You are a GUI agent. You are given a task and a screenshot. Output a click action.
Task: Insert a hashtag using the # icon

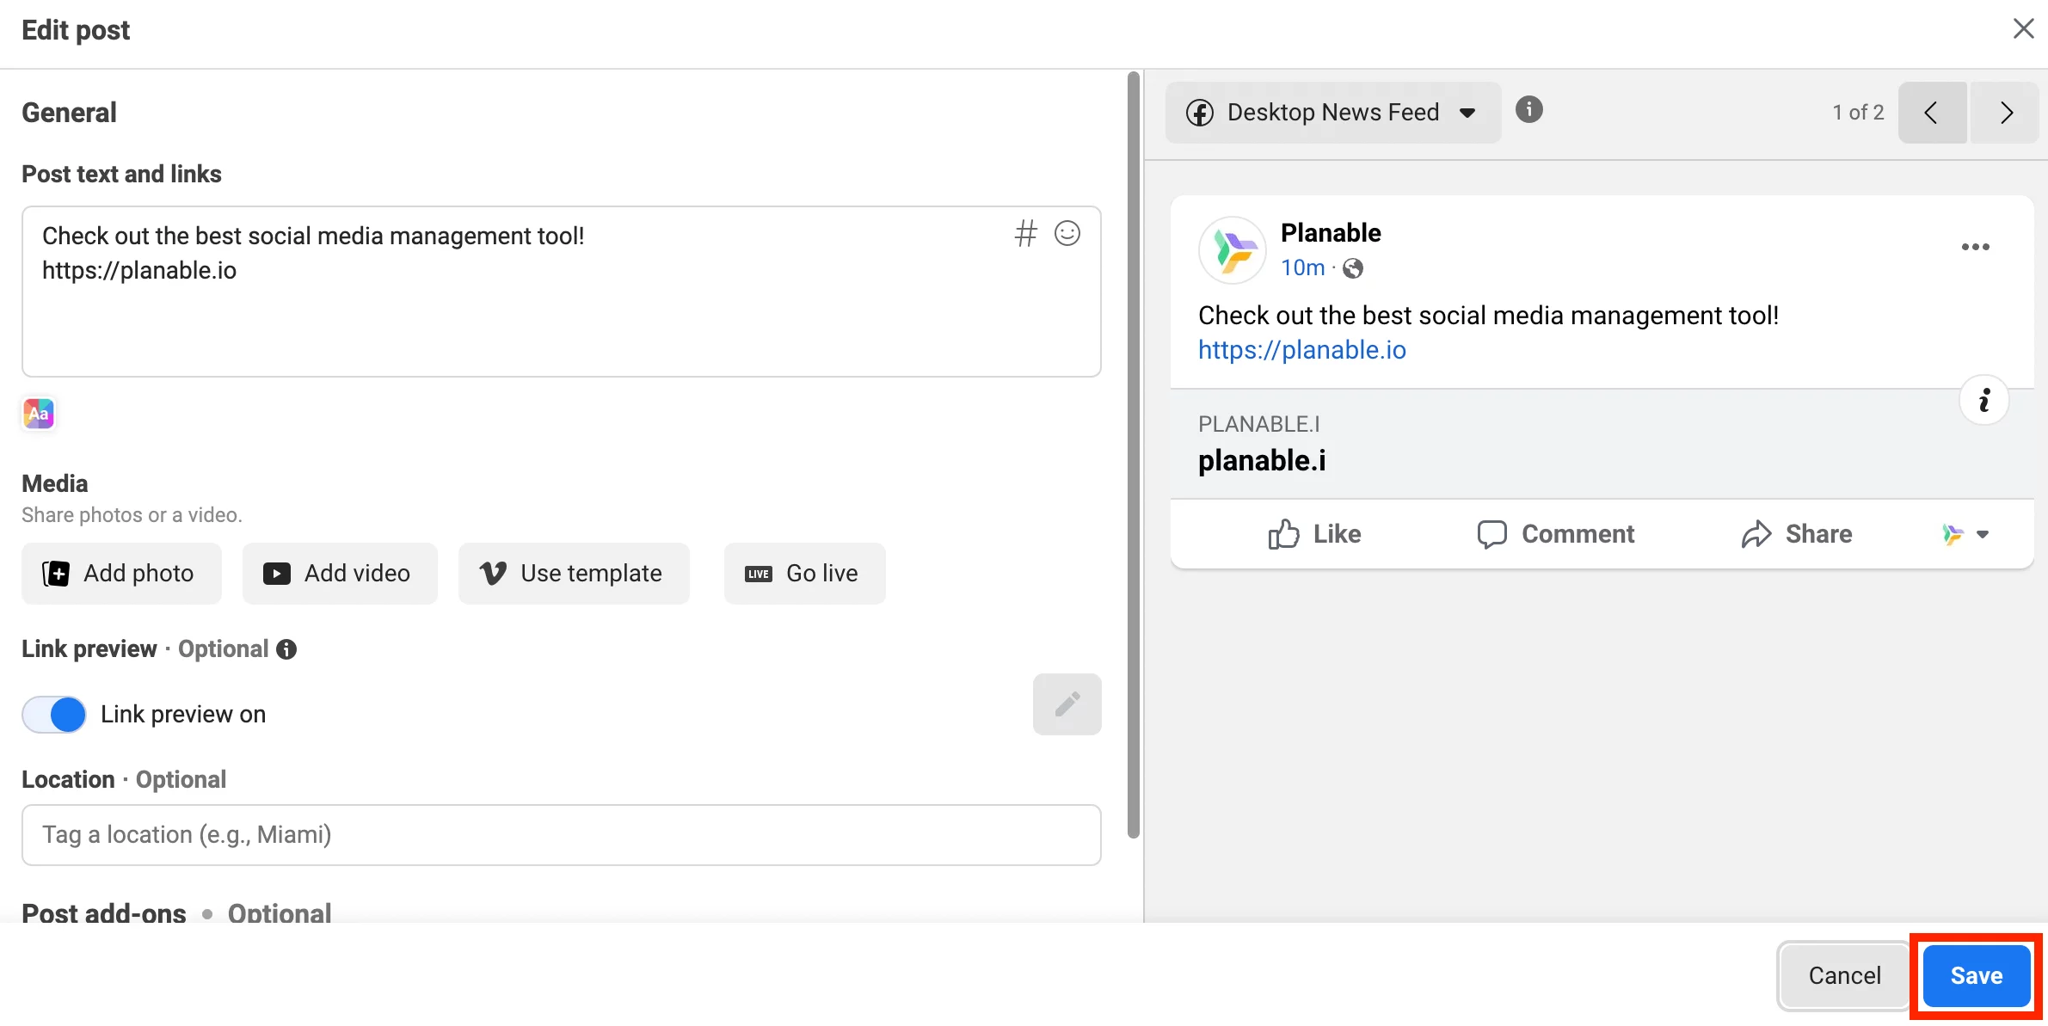[1025, 234]
